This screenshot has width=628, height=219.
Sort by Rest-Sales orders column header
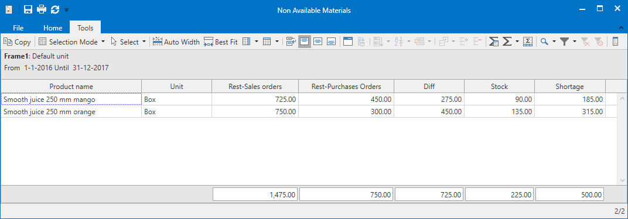pos(255,87)
